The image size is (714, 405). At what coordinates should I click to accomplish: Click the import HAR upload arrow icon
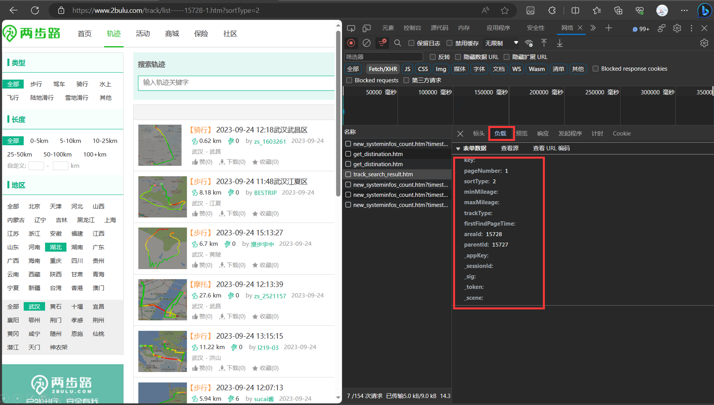point(544,43)
